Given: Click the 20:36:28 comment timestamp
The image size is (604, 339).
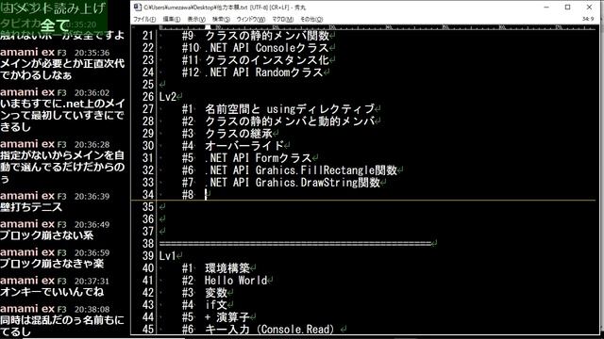Looking at the screenshot, I should coord(92,144).
